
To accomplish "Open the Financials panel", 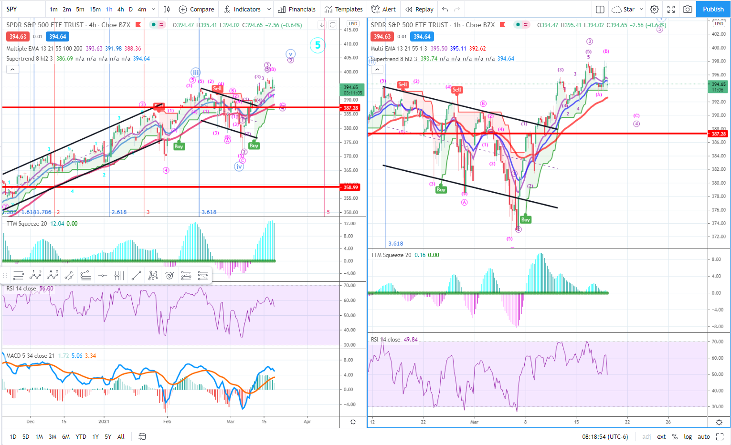I will [x=297, y=9].
